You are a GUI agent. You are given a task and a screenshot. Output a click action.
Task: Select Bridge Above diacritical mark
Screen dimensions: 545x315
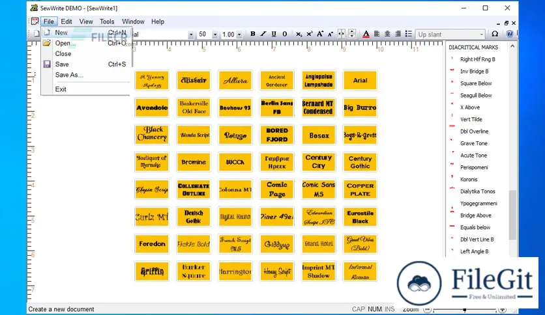(475, 215)
